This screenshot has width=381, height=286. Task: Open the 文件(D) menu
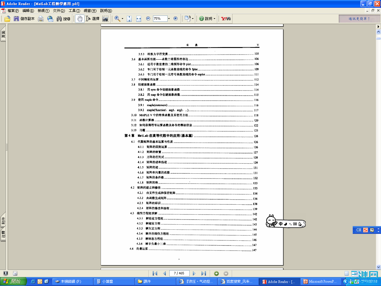(59, 11)
